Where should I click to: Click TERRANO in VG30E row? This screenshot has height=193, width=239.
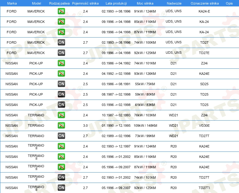coord(36,126)
